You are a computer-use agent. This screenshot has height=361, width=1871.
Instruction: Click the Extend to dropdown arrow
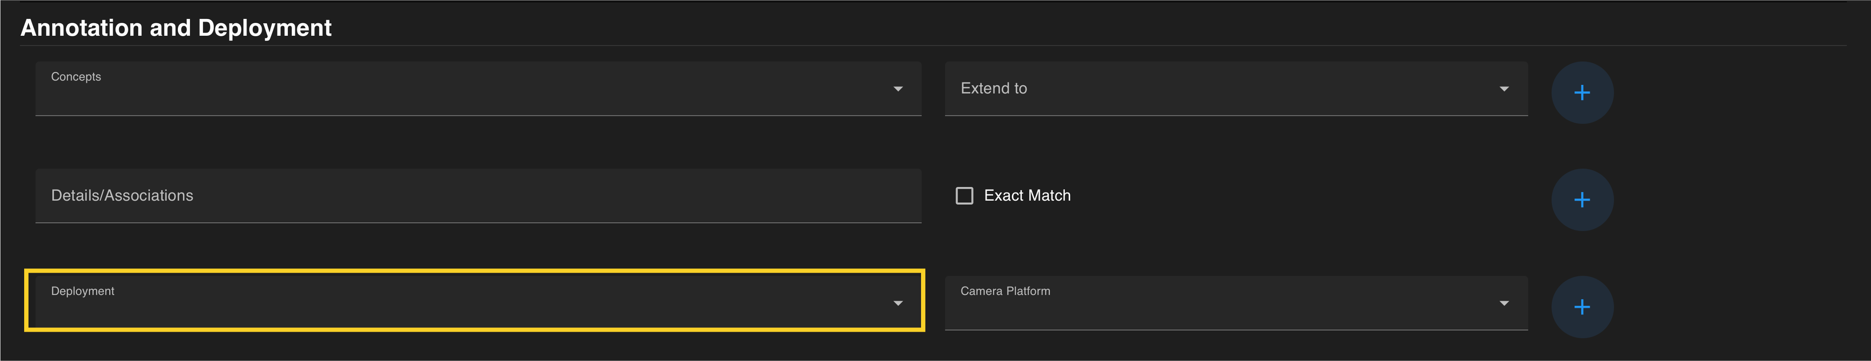1503,88
